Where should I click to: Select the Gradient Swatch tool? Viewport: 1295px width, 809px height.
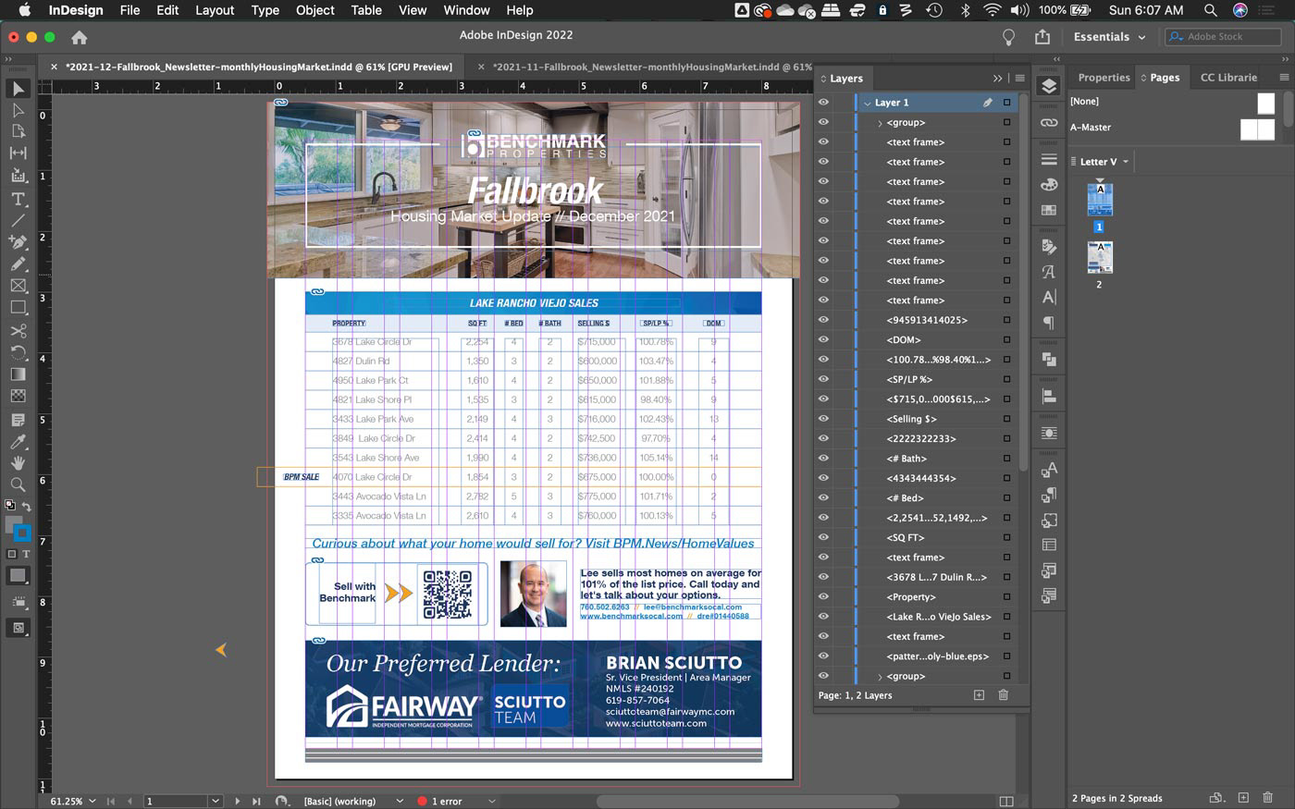(x=18, y=374)
